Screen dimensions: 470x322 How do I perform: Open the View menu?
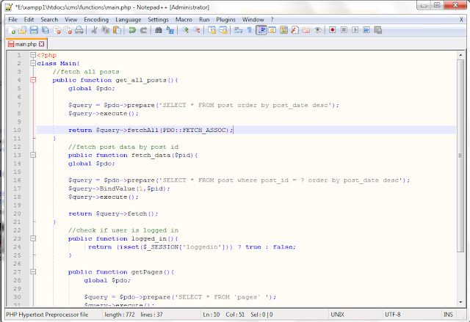(71, 20)
